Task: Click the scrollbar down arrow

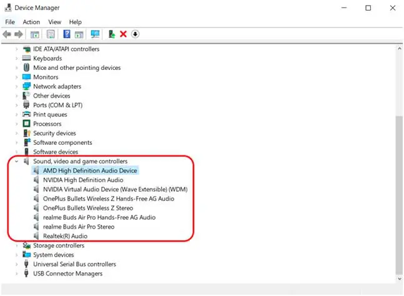Action: click(x=399, y=279)
